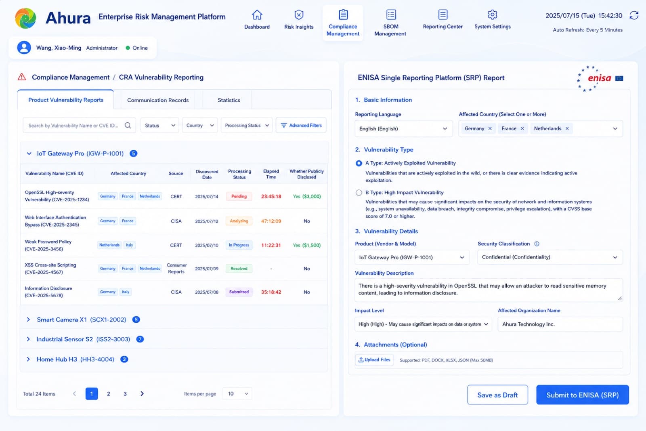Viewport: 646px width, 431px height.
Task: Click the Submitted status badge
Action: point(239,292)
